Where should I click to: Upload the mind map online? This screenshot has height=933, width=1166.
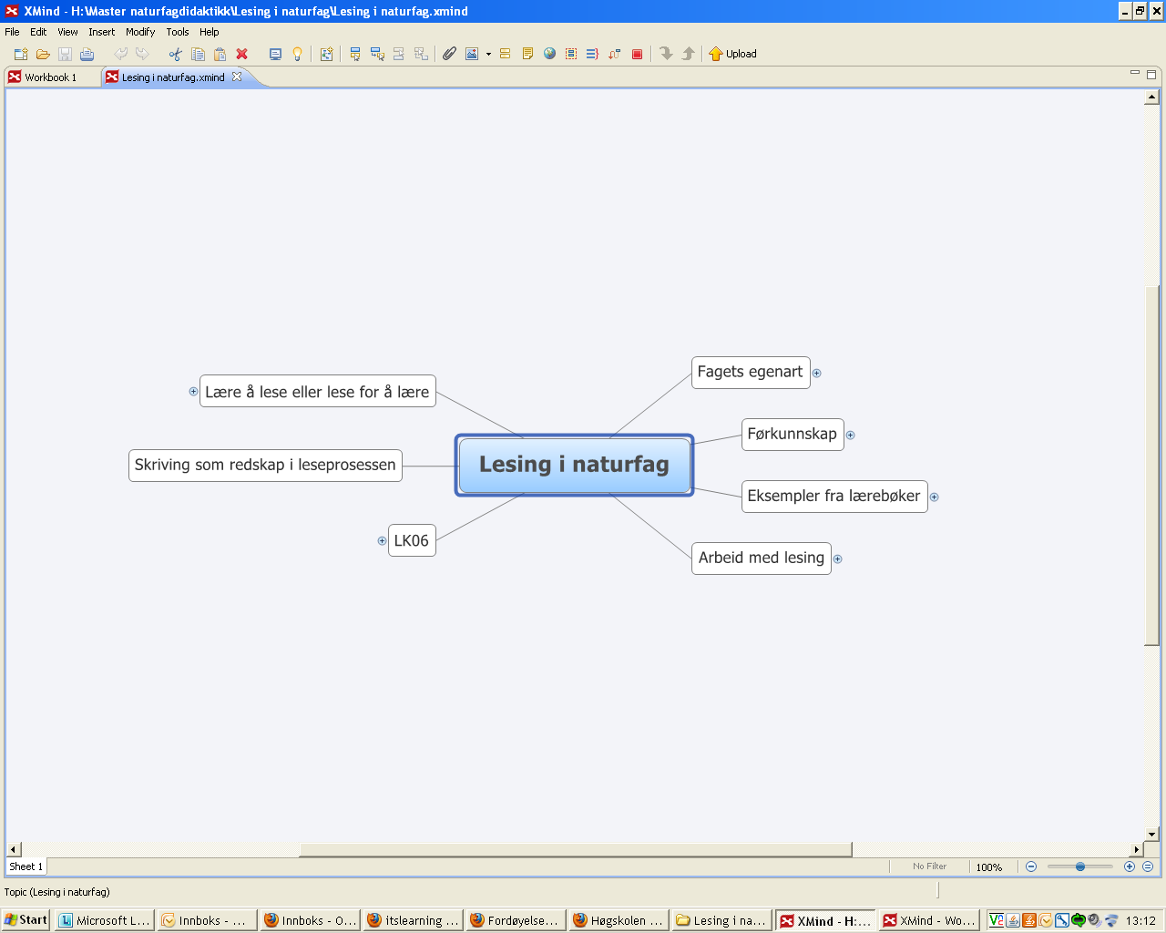click(732, 54)
